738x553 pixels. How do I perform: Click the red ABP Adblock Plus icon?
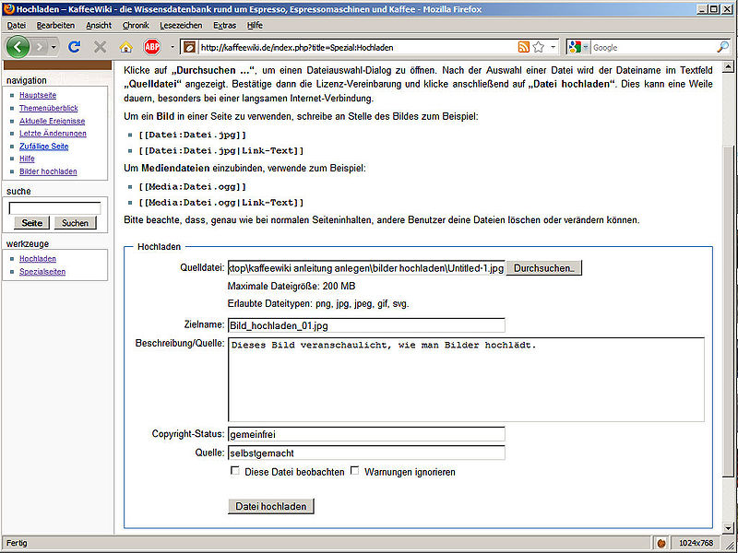151,46
